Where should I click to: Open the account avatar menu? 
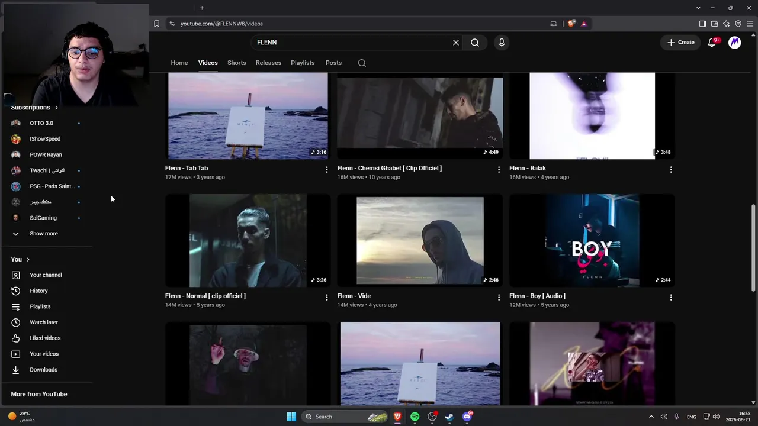point(735,43)
